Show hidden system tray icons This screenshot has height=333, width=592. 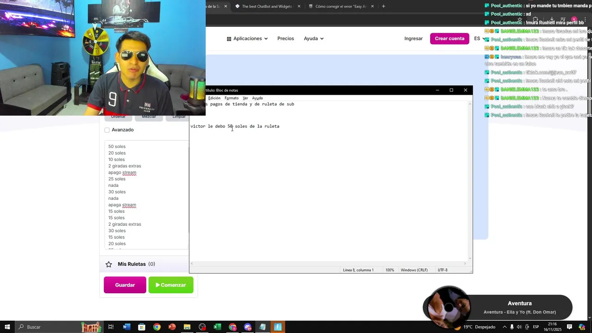click(504, 327)
